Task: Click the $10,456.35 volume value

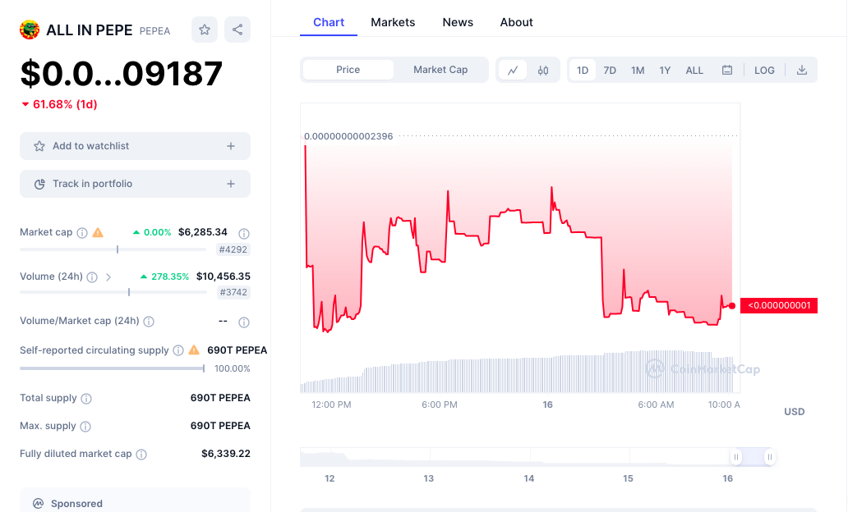Action: click(x=224, y=277)
